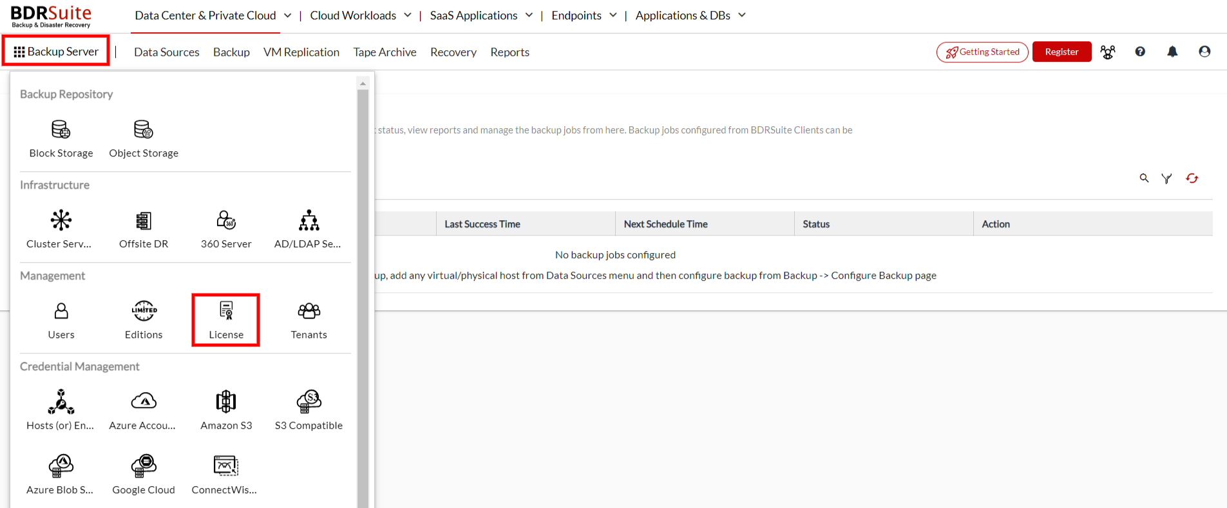Viewport: 1227px width, 508px height.
Task: Open the help question mark icon
Action: pos(1140,52)
